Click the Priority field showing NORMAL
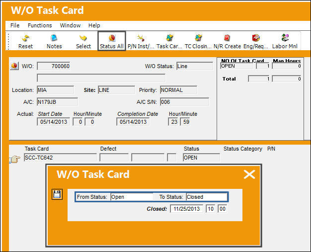The width and height of the screenshot is (311, 252). (179, 90)
